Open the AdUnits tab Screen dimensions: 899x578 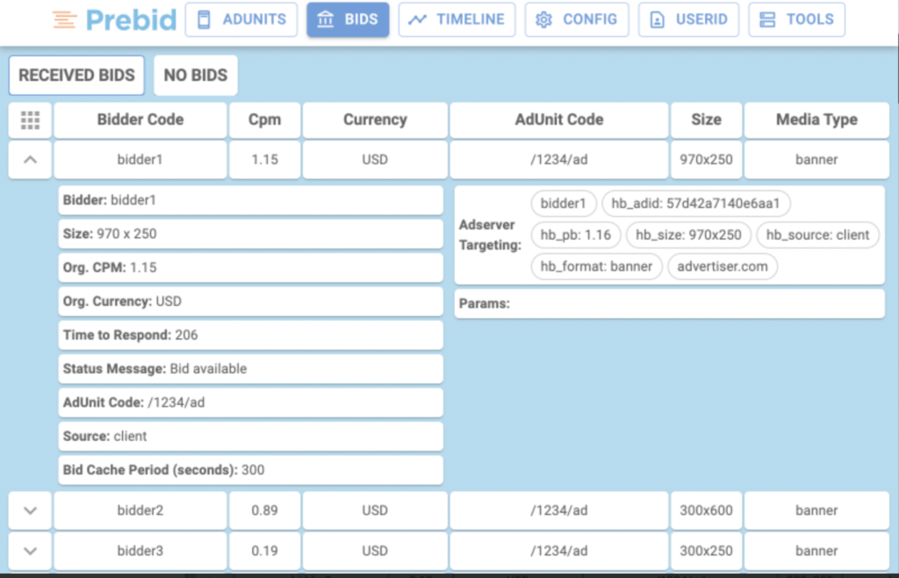[241, 19]
